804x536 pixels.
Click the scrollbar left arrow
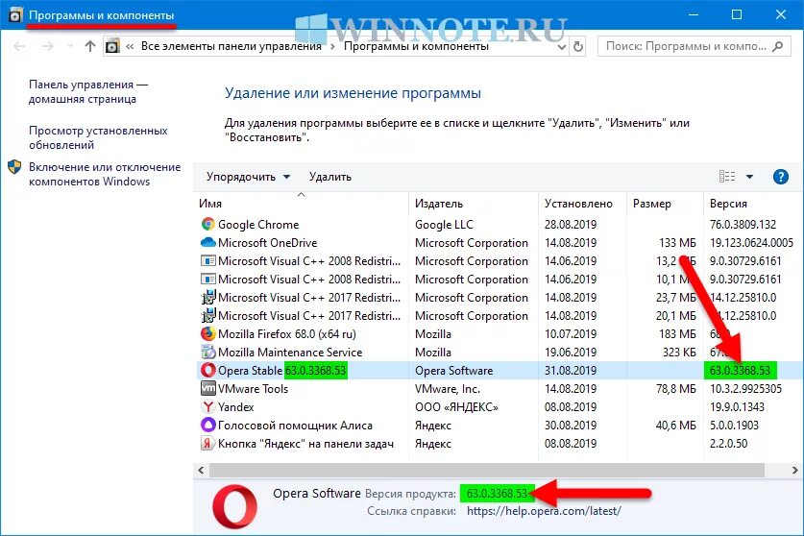(201, 470)
